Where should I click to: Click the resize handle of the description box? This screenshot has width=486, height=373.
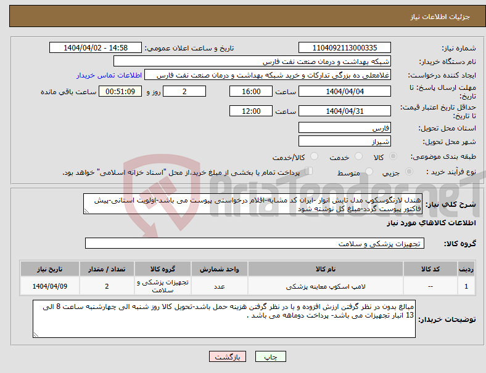coord(86,211)
